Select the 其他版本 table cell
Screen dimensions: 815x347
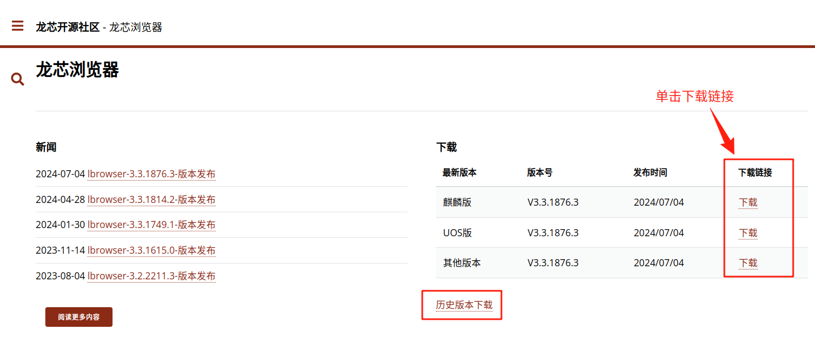[x=462, y=263]
